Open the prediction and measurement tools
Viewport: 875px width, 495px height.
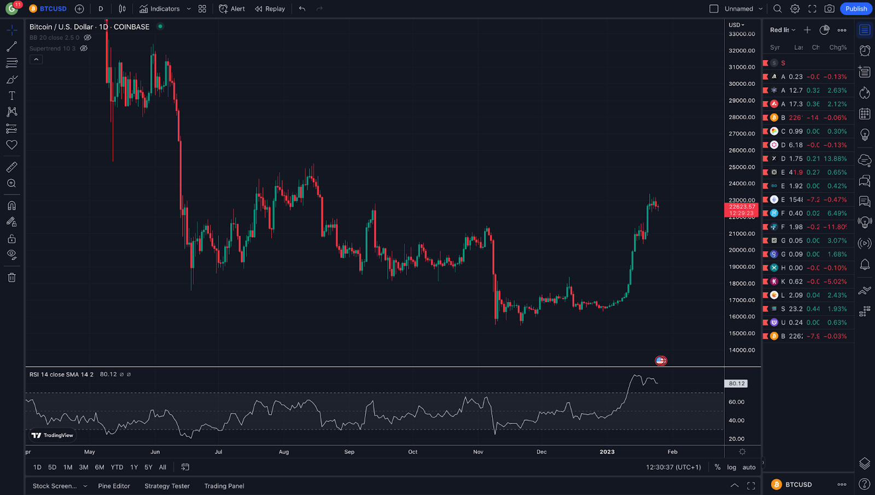pyautogui.click(x=11, y=128)
